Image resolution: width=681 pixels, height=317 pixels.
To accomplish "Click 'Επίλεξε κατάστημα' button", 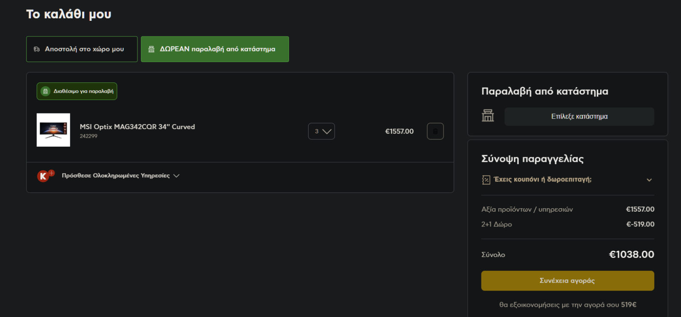I will (x=579, y=116).
